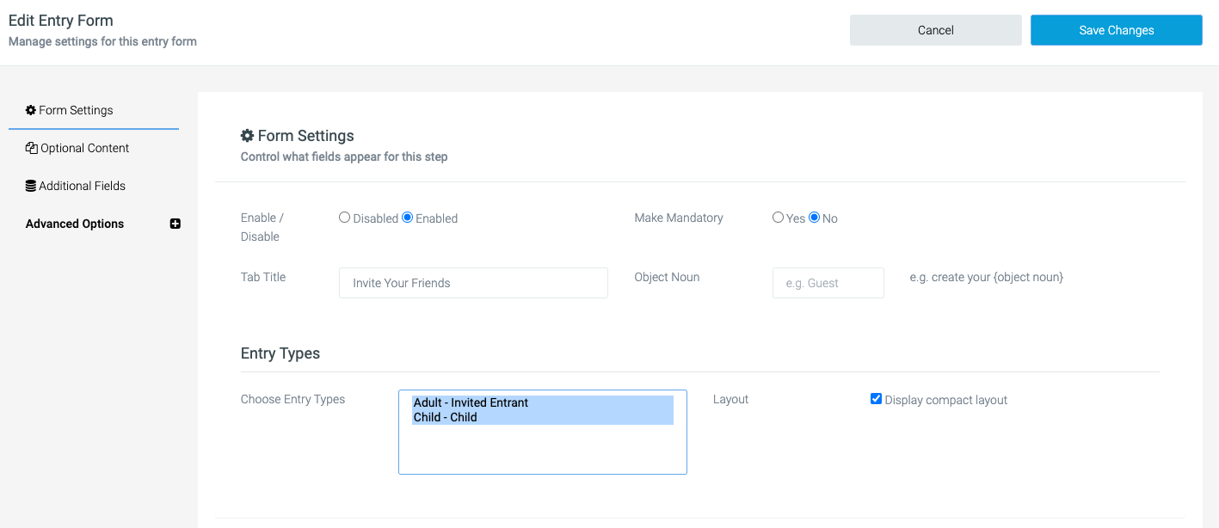
Task: Click the gear icon beside Form Settings heading
Action: pos(247,136)
